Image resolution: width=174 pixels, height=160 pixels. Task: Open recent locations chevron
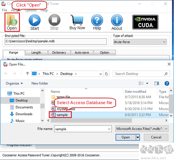[21, 74]
